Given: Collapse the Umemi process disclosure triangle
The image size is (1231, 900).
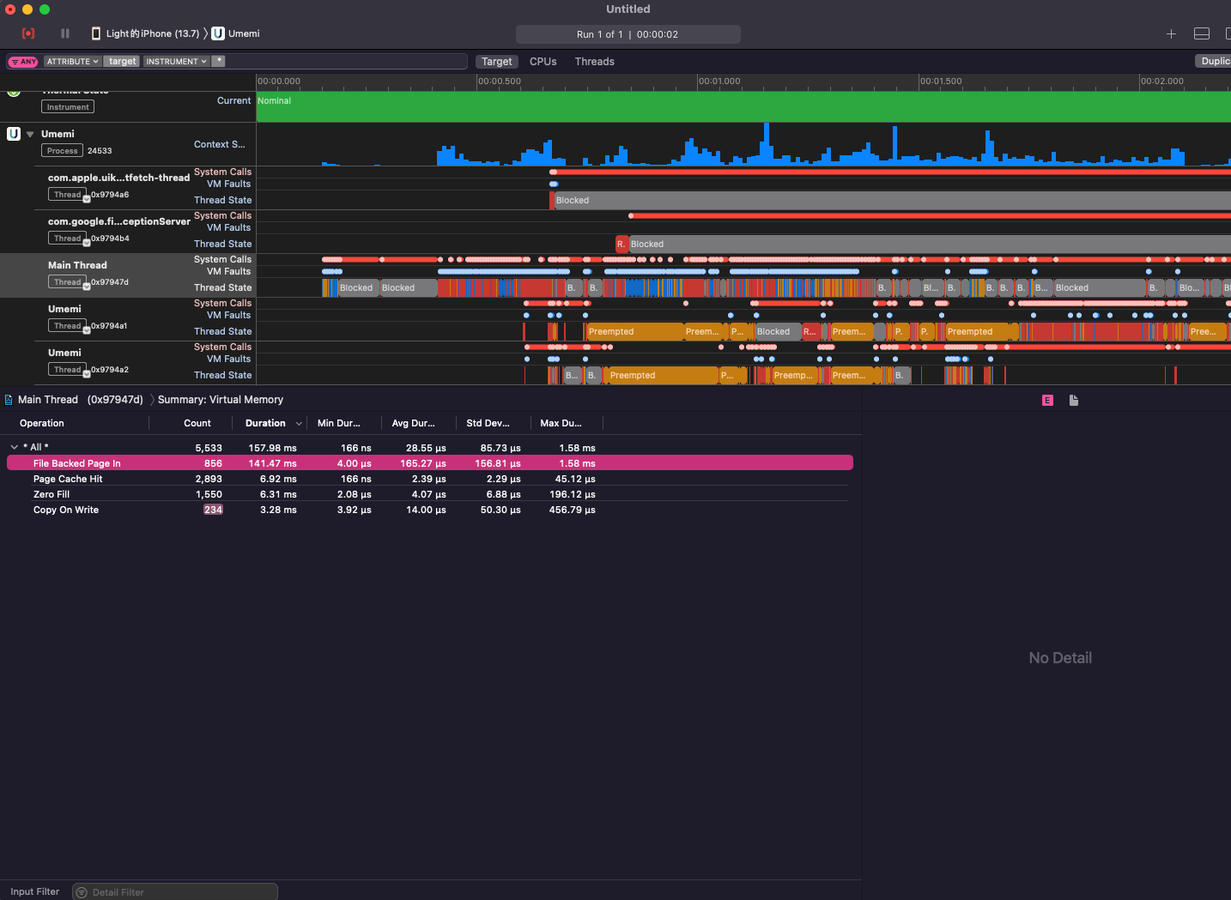Looking at the screenshot, I should coord(30,134).
